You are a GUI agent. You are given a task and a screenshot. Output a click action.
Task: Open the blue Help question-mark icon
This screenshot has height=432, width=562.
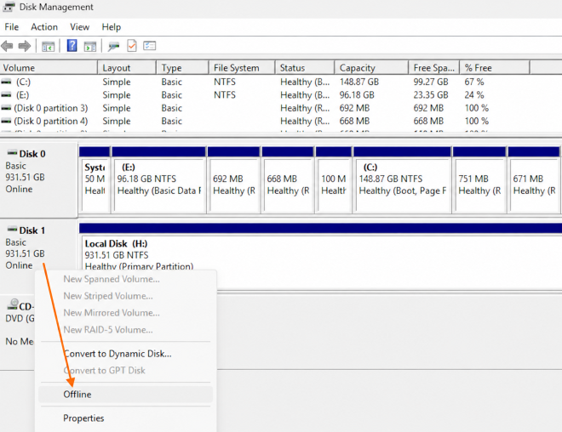pyautogui.click(x=72, y=45)
